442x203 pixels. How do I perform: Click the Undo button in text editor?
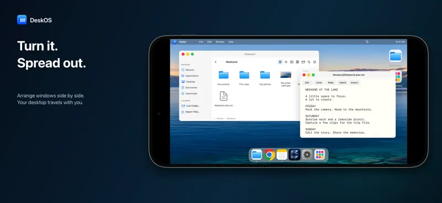[x=319, y=83]
